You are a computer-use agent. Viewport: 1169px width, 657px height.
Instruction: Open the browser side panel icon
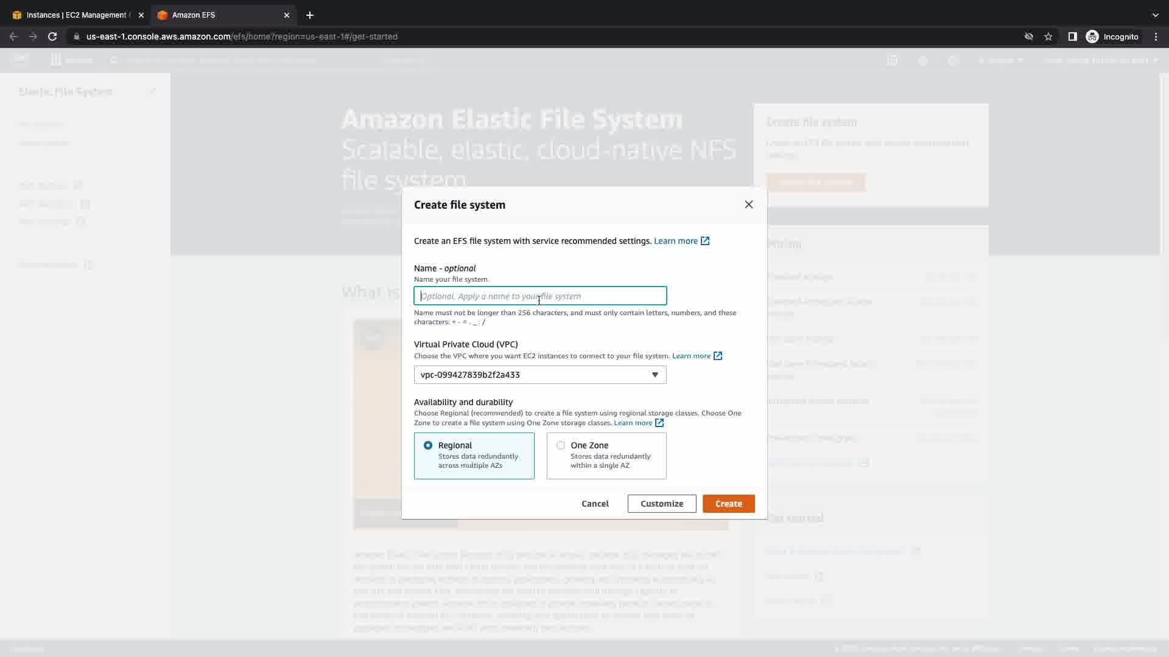click(1072, 36)
